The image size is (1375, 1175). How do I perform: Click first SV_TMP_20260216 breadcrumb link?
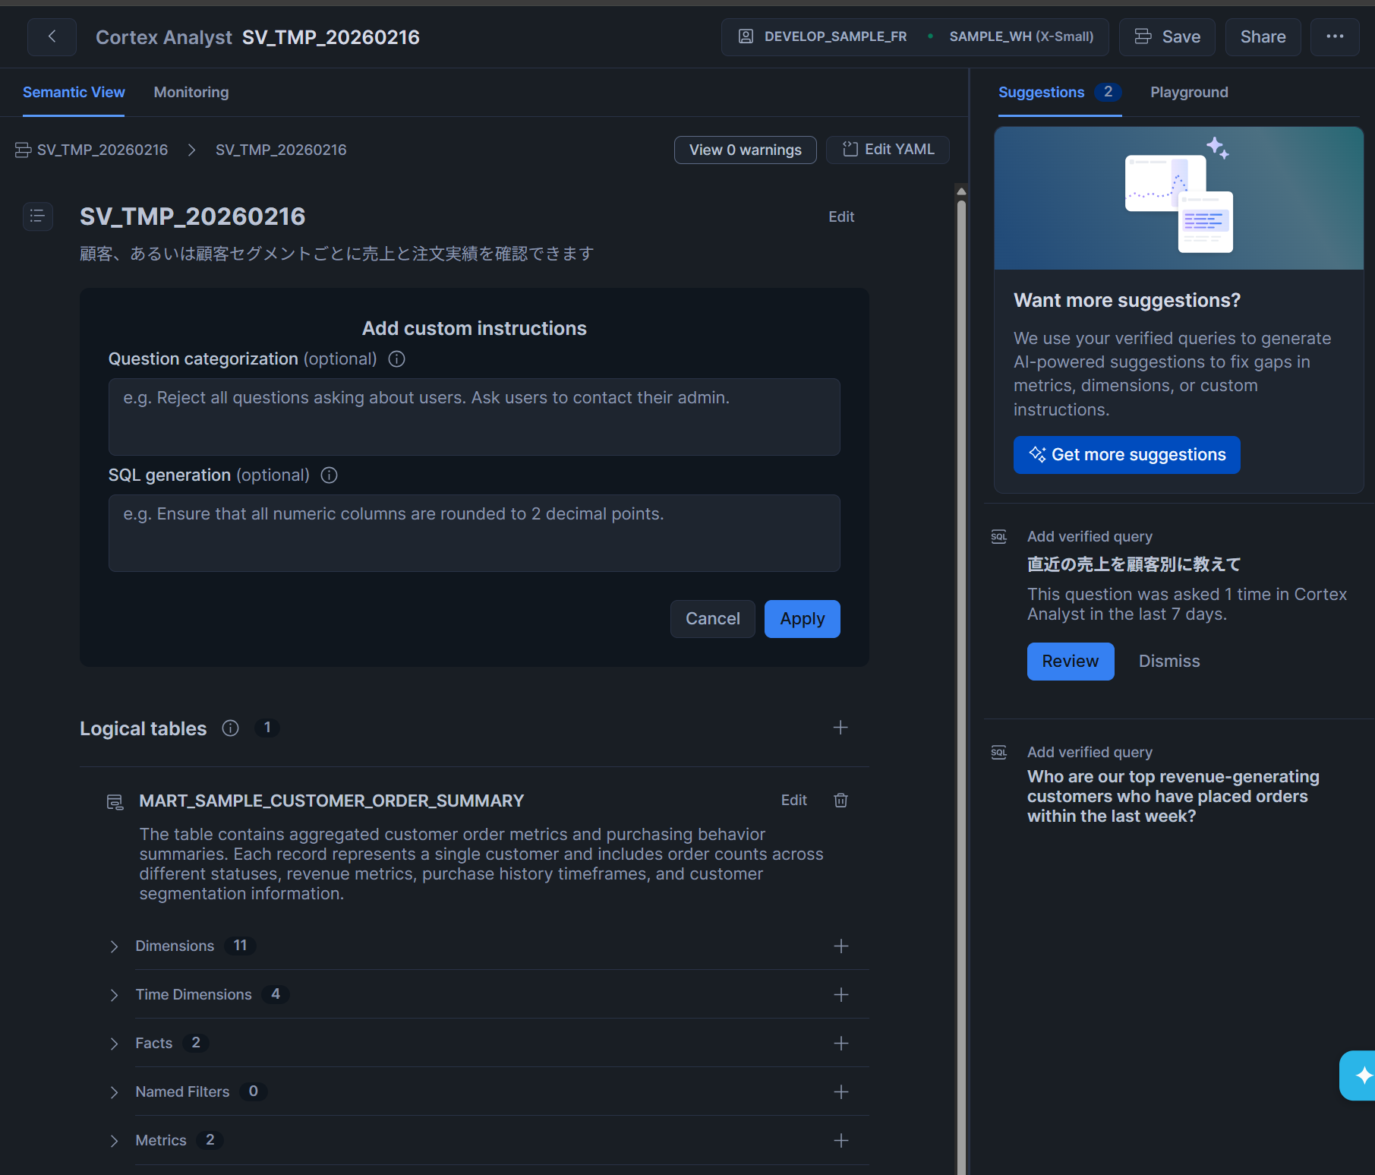tap(102, 150)
